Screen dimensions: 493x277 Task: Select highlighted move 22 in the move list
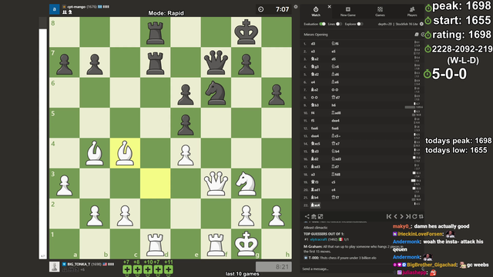click(x=315, y=205)
